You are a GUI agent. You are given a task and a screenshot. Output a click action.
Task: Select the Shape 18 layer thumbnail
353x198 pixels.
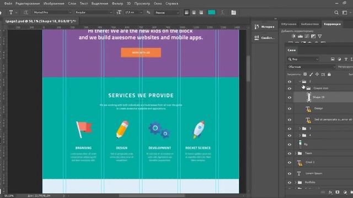309,97
